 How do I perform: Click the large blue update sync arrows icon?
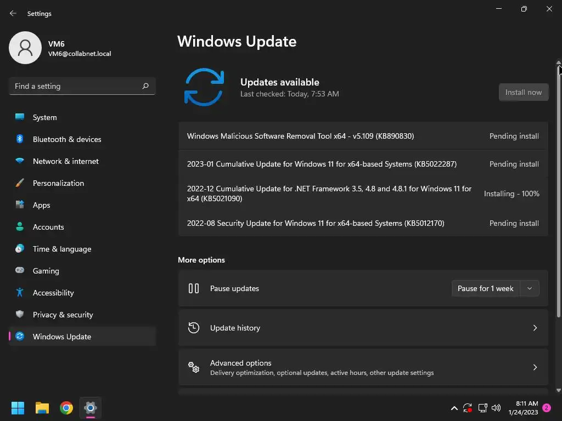(x=204, y=87)
